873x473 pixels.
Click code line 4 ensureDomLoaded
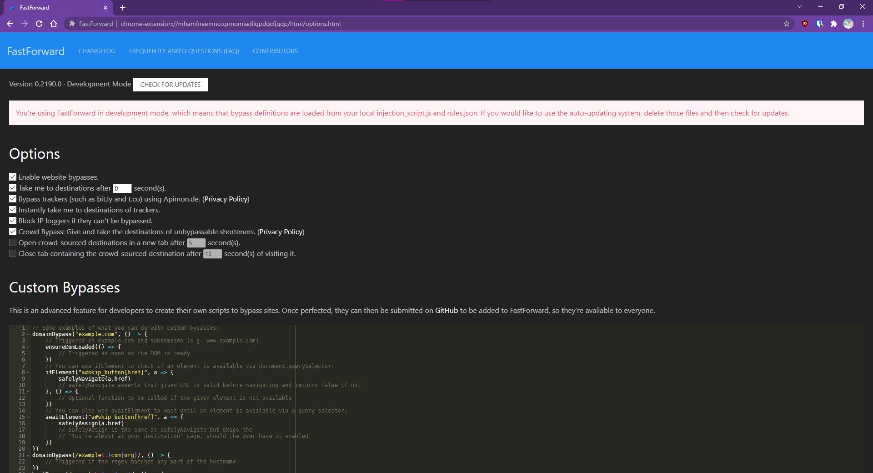83,347
